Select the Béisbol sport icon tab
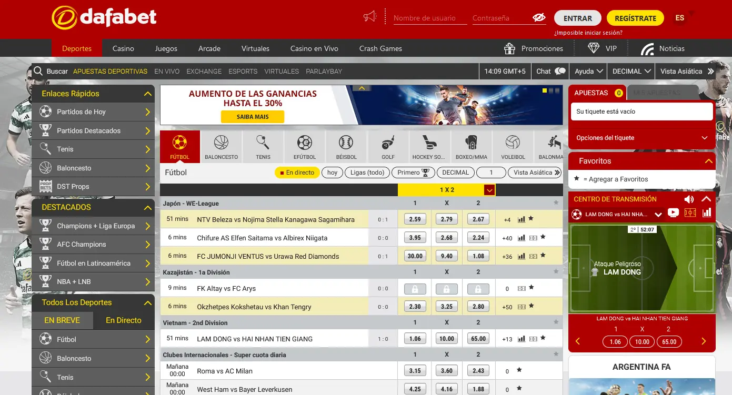 click(x=346, y=146)
